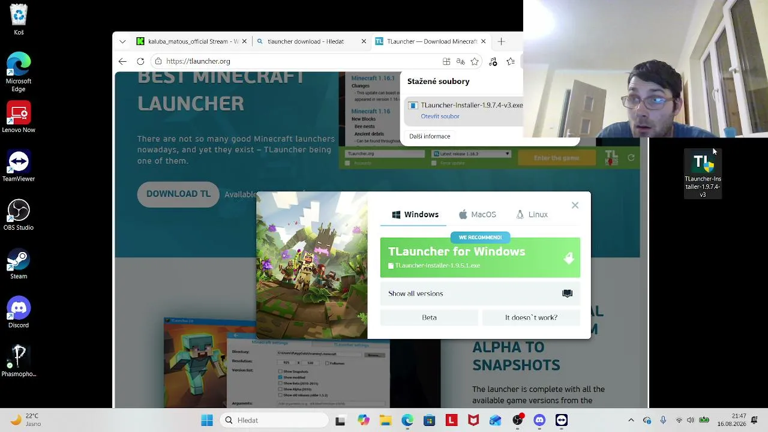This screenshot has width=768, height=432.
Task: Launch Microsoft Edge from the desktop
Action: (19, 73)
